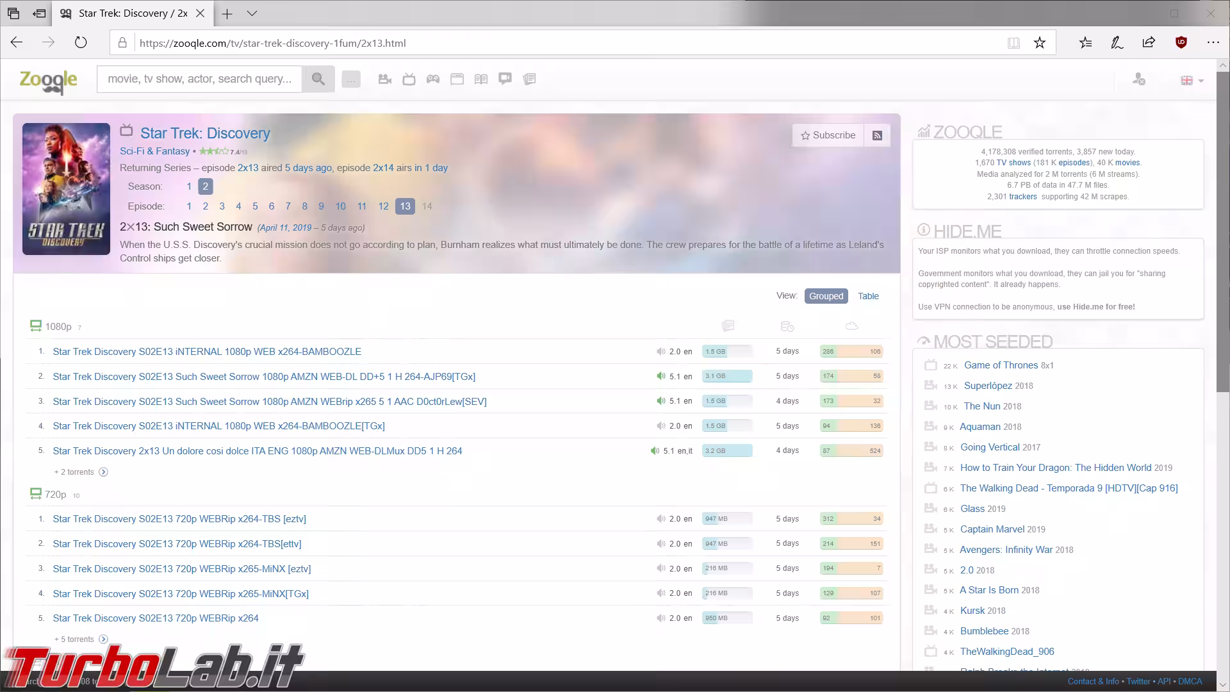Open the language flag dropdown
Viewport: 1230px width, 692px height.
click(x=1192, y=80)
